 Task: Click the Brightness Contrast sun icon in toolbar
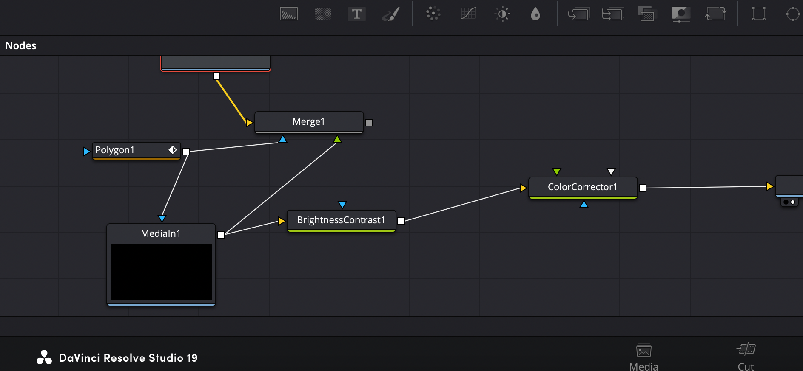click(502, 14)
